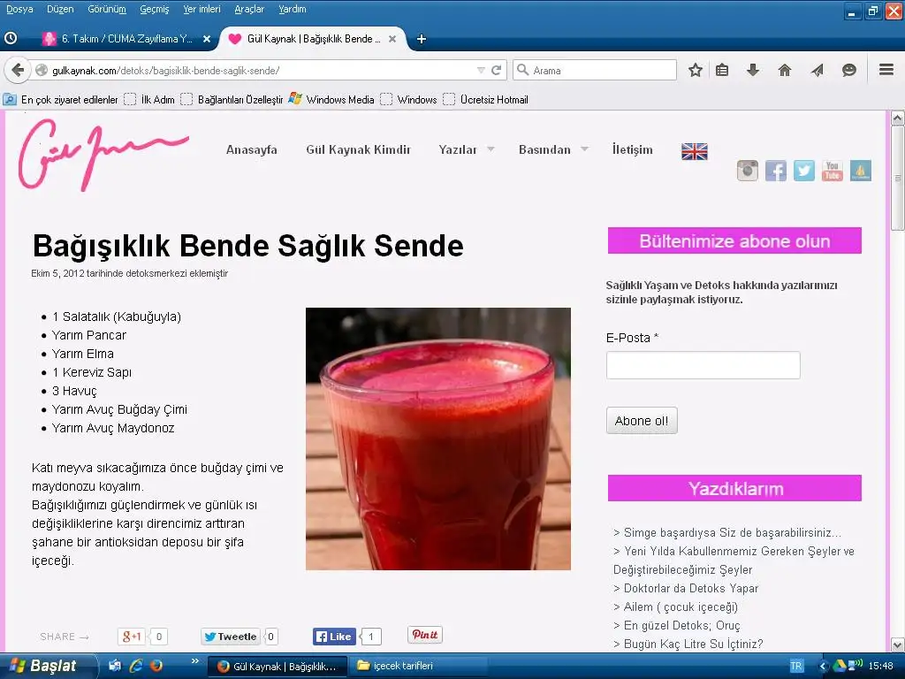Open the Firefox downloads arrow icon
The height and width of the screenshot is (679, 905).
click(x=753, y=70)
